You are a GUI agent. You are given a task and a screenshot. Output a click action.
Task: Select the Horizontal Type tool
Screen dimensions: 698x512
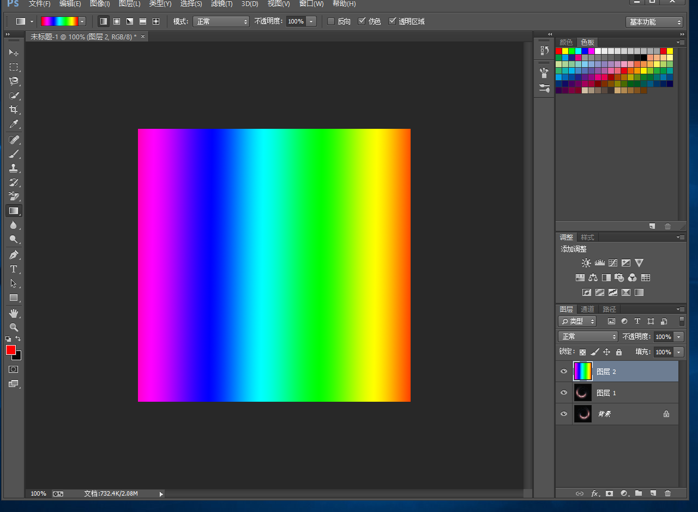tap(14, 269)
